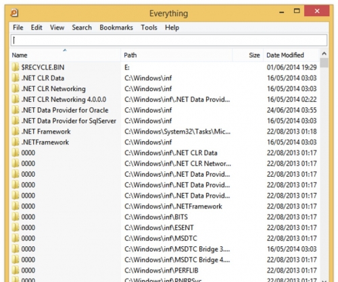Click the .NET CLR Data folder icon
This screenshot has width=338, height=282.
[16, 78]
